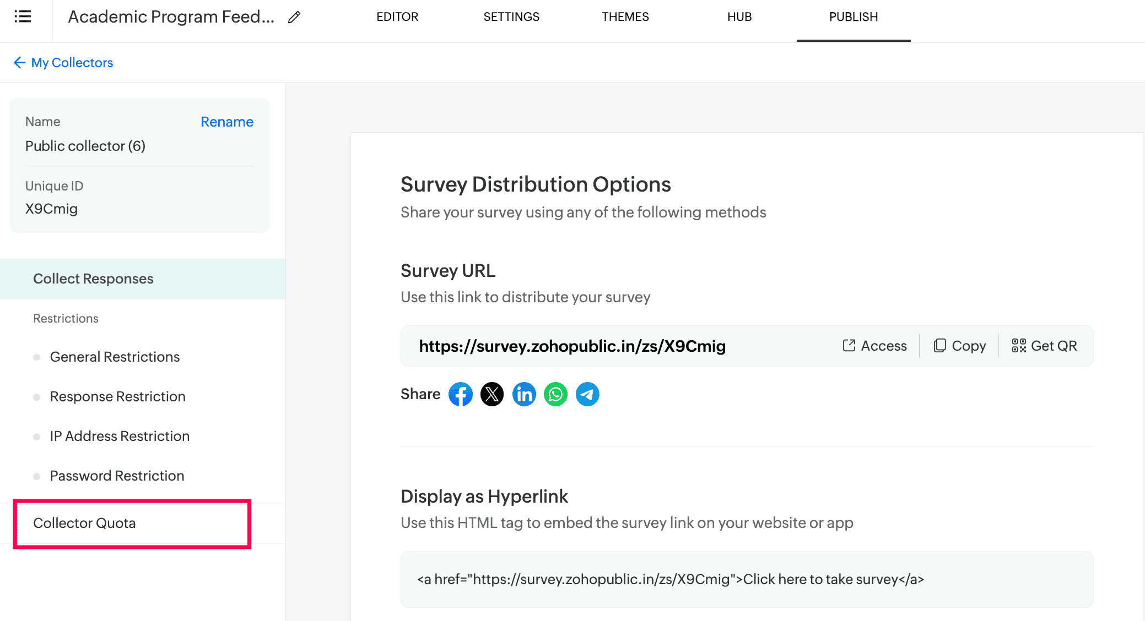Go to the THEMES tab
Image resolution: width=1145 pixels, height=621 pixels.
tap(625, 17)
